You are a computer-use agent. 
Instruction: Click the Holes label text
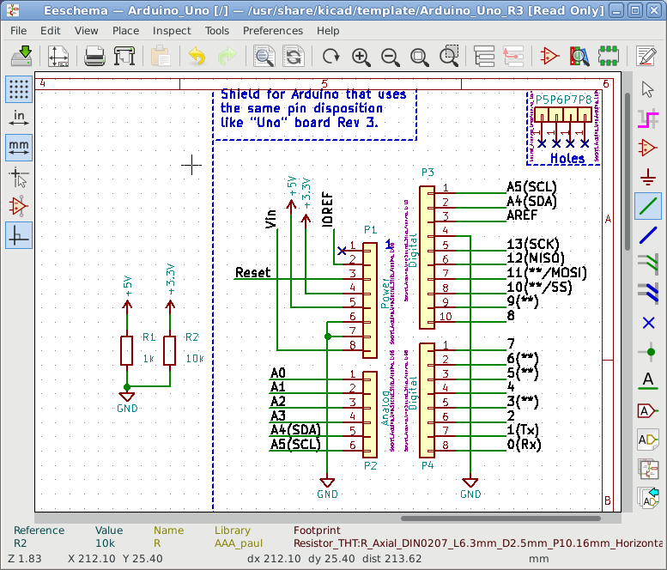pos(567,158)
